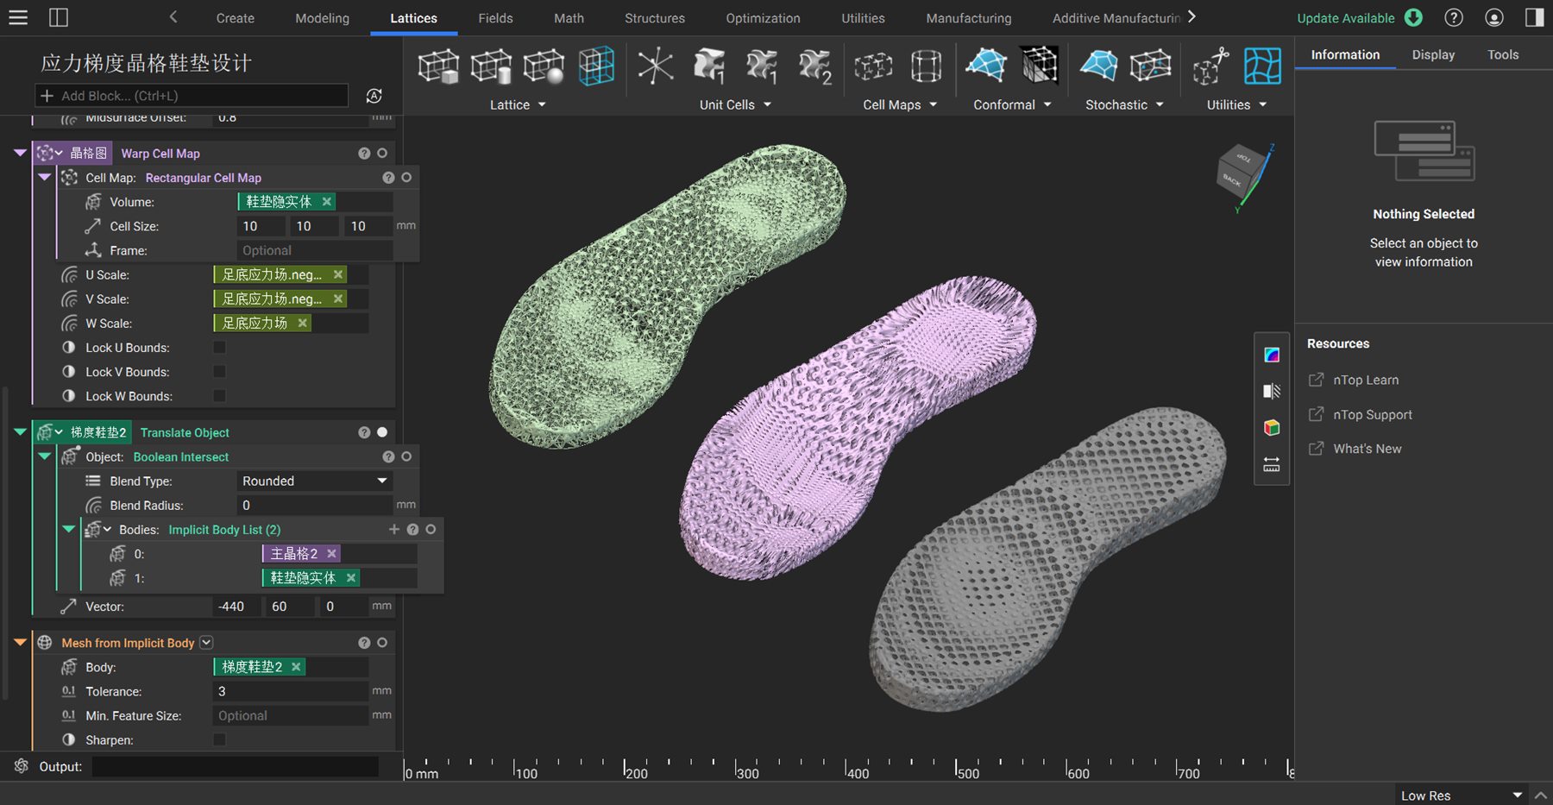This screenshot has height=805, width=1553.
Task: Open the Low Res quality dropdown
Action: [1460, 795]
